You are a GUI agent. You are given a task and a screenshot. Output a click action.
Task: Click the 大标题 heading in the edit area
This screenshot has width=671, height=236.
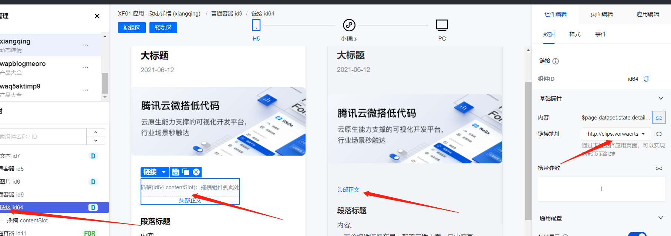155,56
